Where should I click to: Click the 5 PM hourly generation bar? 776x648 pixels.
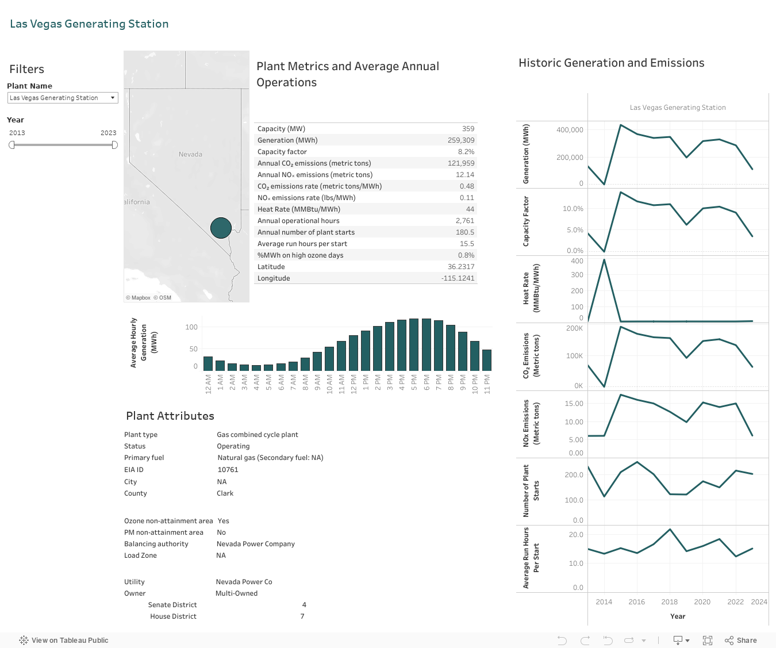pos(414,344)
